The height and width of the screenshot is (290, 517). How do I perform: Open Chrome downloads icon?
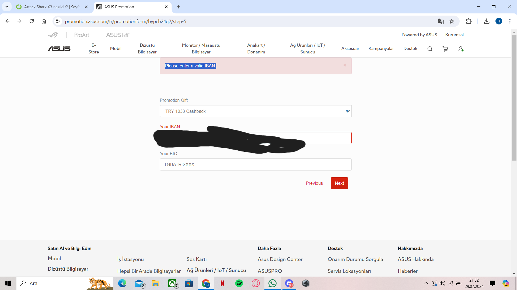(x=487, y=21)
